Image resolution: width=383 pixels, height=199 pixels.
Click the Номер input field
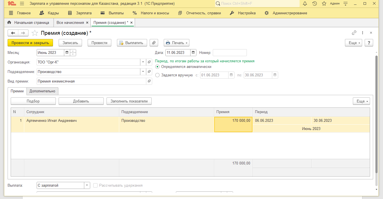pyautogui.click(x=230, y=52)
